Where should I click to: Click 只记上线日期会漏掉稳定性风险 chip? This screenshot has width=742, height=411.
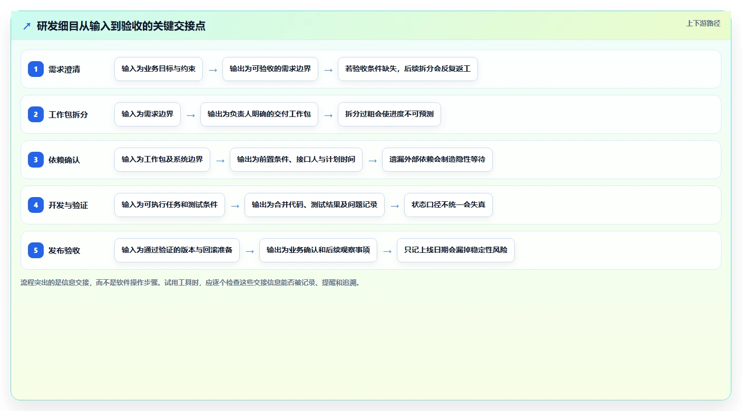tap(456, 250)
